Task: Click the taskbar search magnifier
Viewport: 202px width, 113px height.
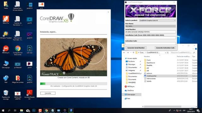Action: 9,110
